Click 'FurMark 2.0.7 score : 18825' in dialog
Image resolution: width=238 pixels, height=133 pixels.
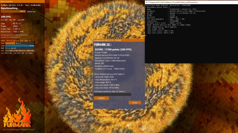click(x=109, y=69)
